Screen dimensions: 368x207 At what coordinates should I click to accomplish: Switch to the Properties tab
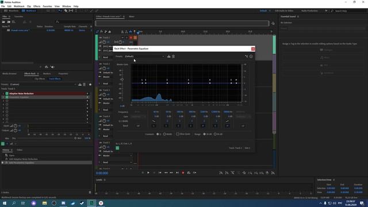point(63,74)
